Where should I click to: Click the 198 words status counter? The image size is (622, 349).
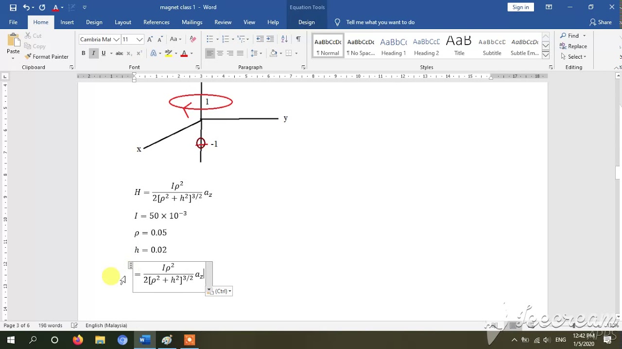(x=50, y=326)
